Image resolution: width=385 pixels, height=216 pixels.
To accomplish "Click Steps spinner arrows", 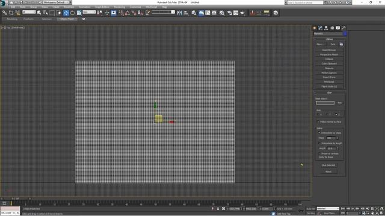I will pyautogui.click(x=337, y=138).
